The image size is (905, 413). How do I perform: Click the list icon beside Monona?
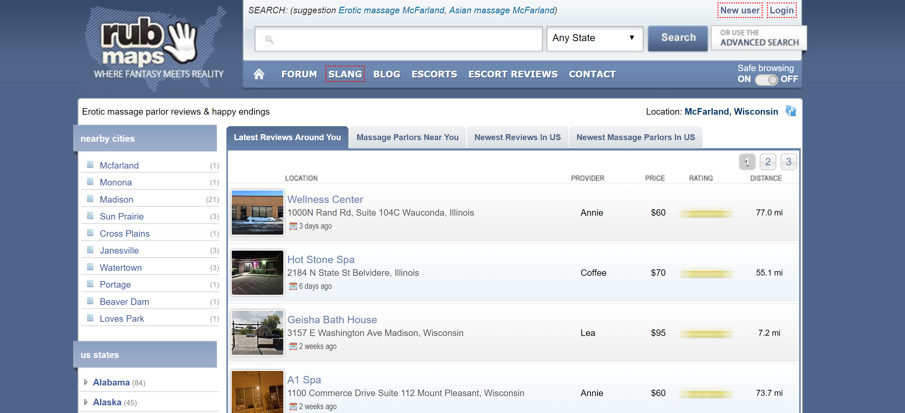tap(90, 182)
